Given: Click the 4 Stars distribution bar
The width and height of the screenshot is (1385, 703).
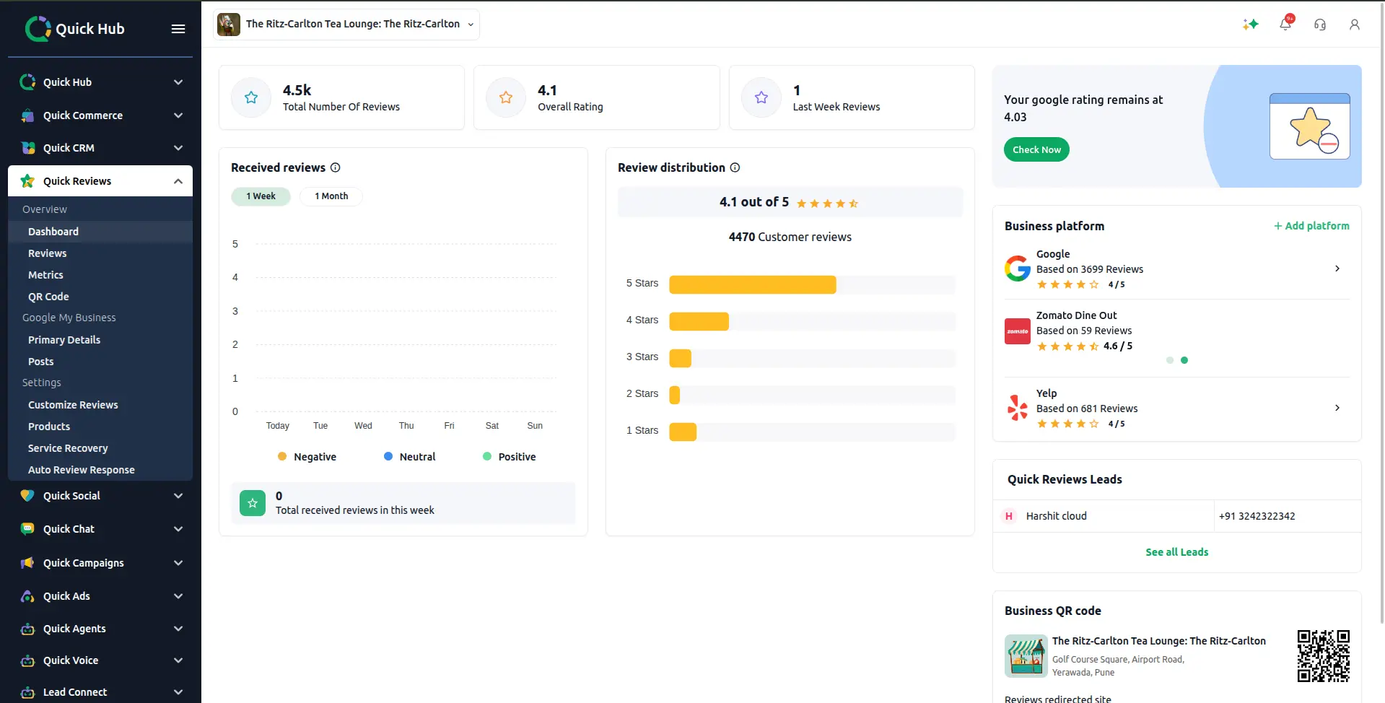Looking at the screenshot, I should click(699, 321).
